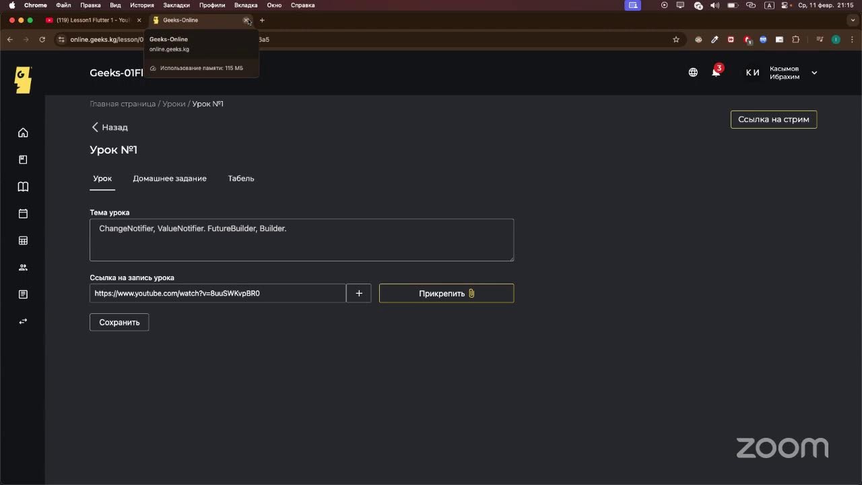Click the lesson recording link input field
The width and height of the screenshot is (862, 485).
(218, 293)
